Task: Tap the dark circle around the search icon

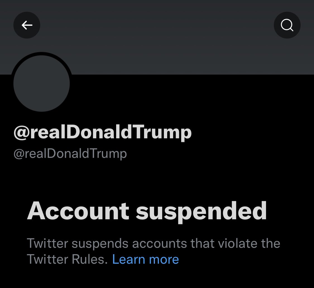Action: click(287, 25)
